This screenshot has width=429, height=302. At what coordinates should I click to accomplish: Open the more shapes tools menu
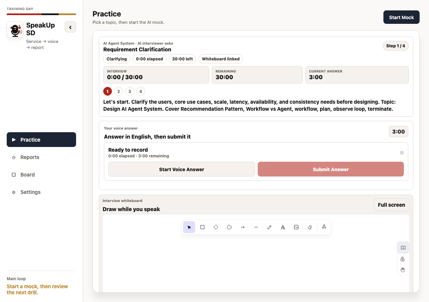pos(324,227)
